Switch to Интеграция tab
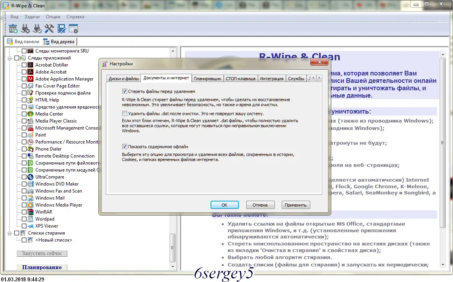Image resolution: width=453 pixels, height=282 pixels. tap(272, 79)
